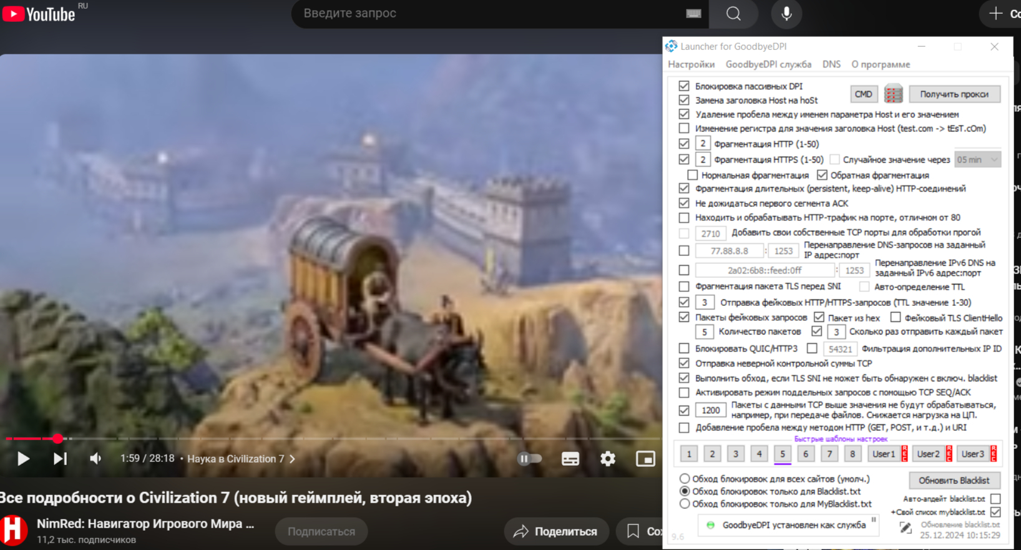Screen dimensions: 1021x550
Task: Click the red reset icon next to User3
Action: click(x=994, y=454)
